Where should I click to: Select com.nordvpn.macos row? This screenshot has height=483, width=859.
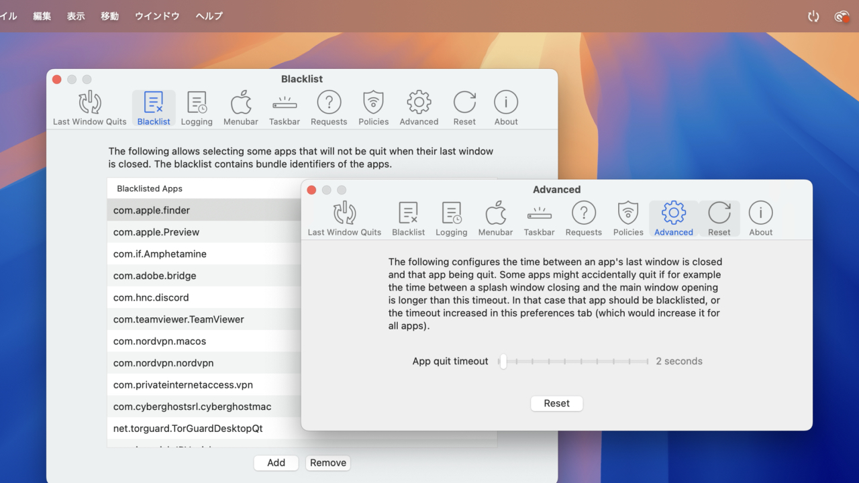tap(204, 341)
